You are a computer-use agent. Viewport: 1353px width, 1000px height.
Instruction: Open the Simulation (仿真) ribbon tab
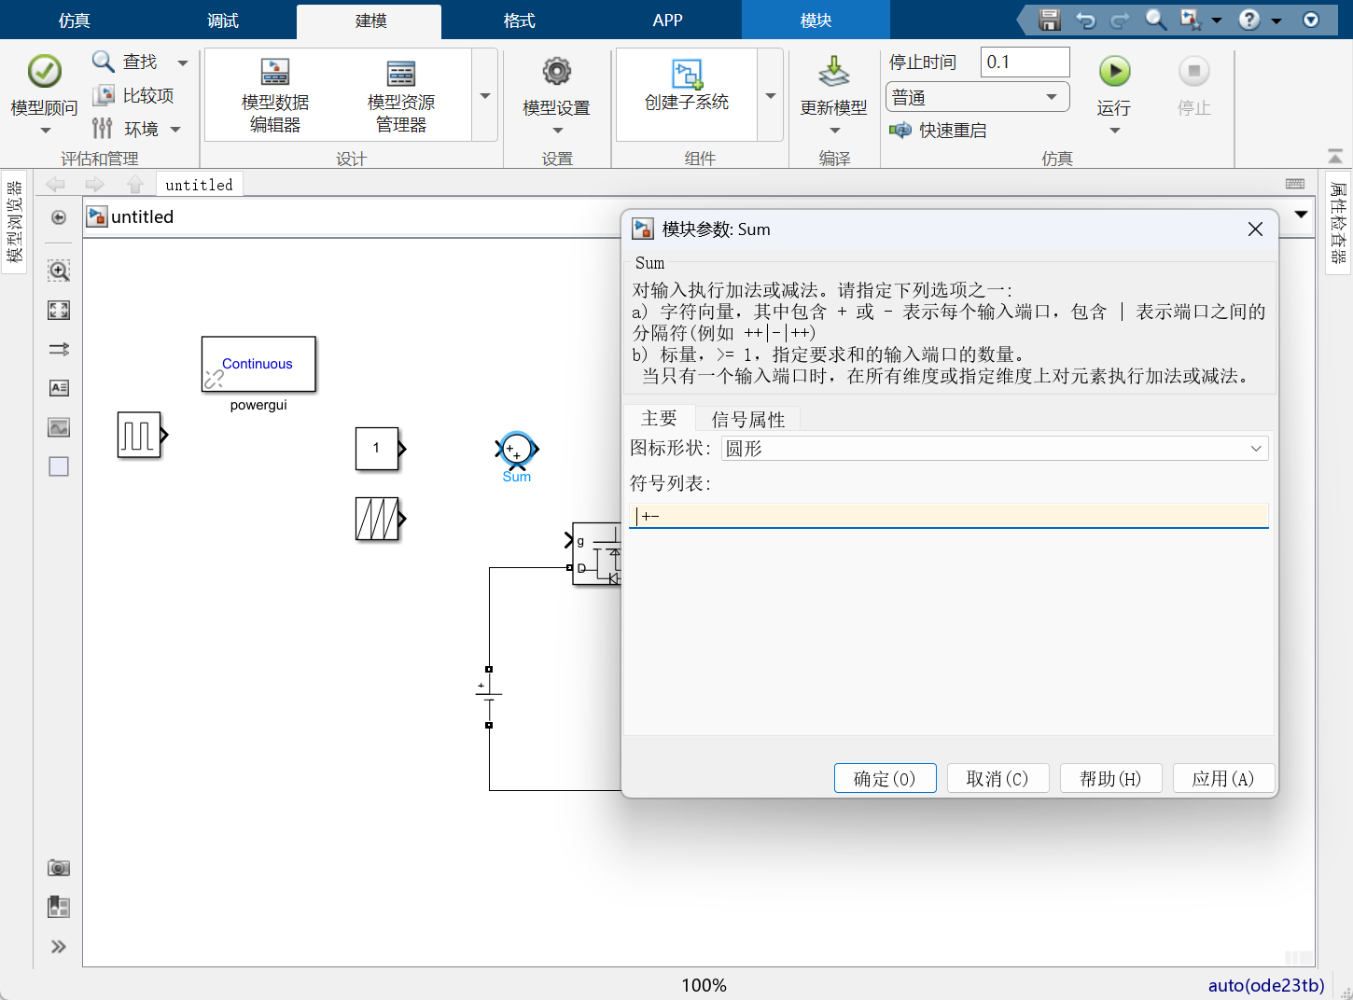tap(75, 21)
